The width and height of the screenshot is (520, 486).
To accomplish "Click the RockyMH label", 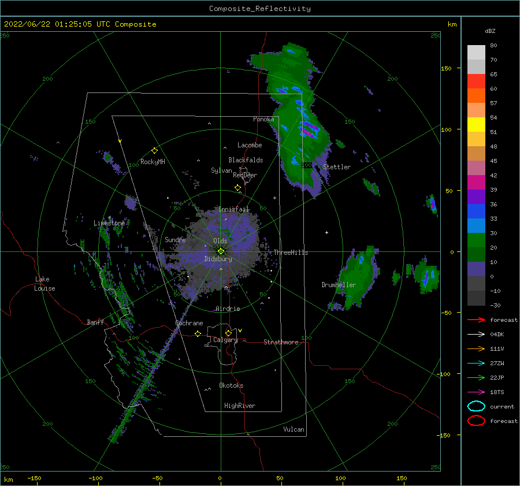I will point(153,162).
